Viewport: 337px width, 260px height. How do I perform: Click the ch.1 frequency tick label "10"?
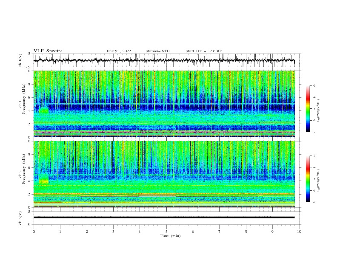pos(29,71)
